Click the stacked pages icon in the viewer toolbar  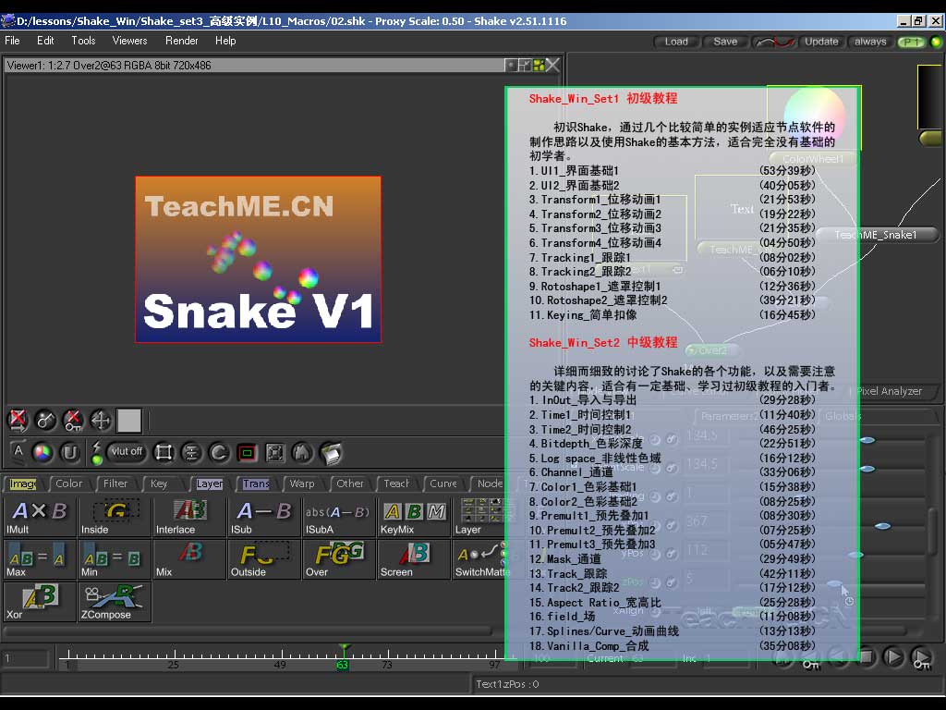pos(331,453)
